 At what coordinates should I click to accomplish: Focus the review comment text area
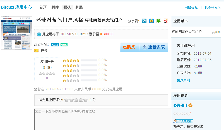point(103,119)
